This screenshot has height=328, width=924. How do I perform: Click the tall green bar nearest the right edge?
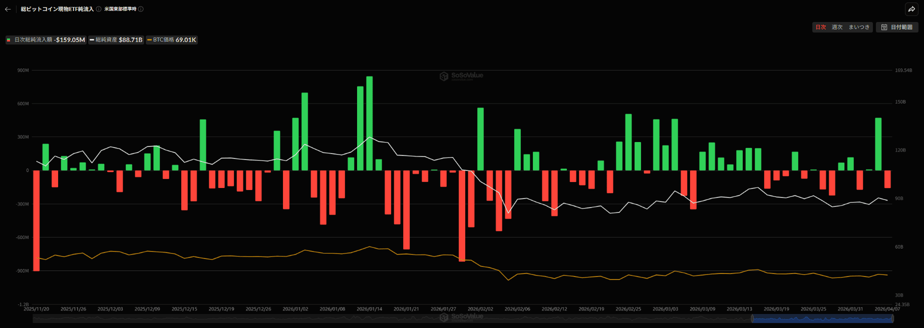pos(878,144)
